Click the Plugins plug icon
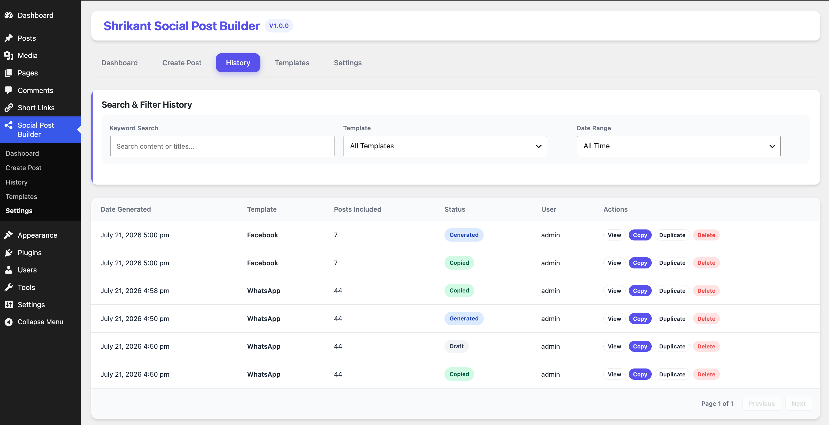 [9, 252]
